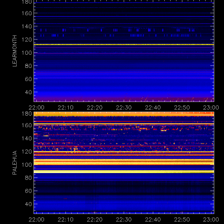This screenshot has height=224, width=224.
Task: Click 22:00 time label under Palehua plot
Action: (37, 220)
